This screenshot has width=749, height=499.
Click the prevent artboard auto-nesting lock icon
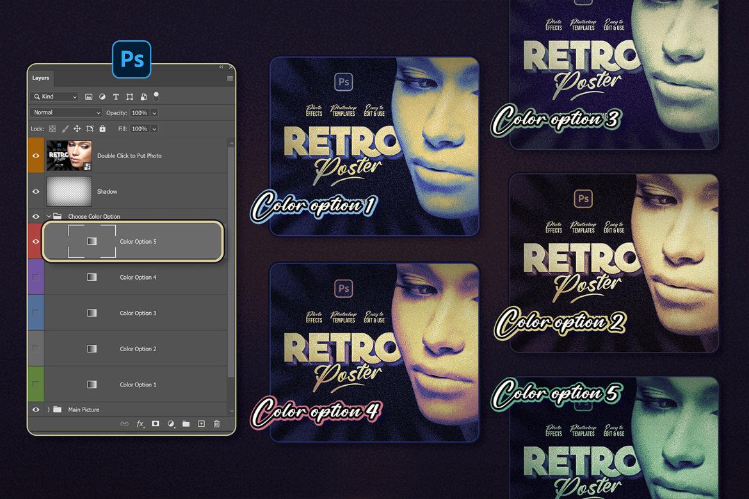pyautogui.click(x=90, y=129)
